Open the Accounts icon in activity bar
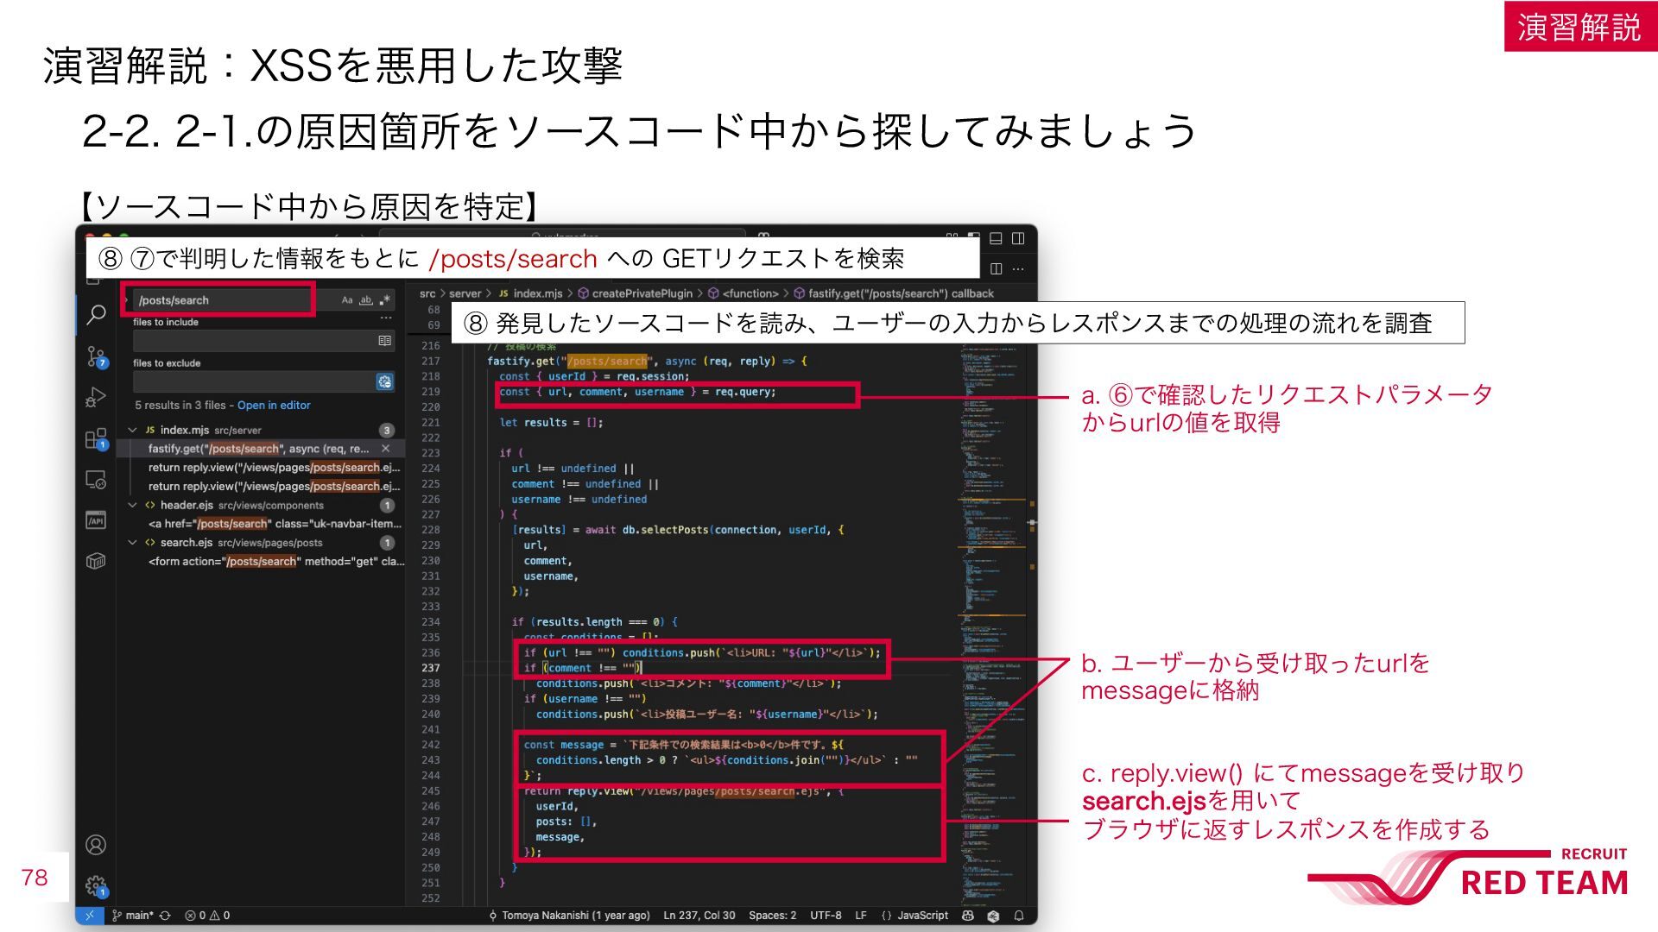1658x932 pixels. pyautogui.click(x=96, y=845)
